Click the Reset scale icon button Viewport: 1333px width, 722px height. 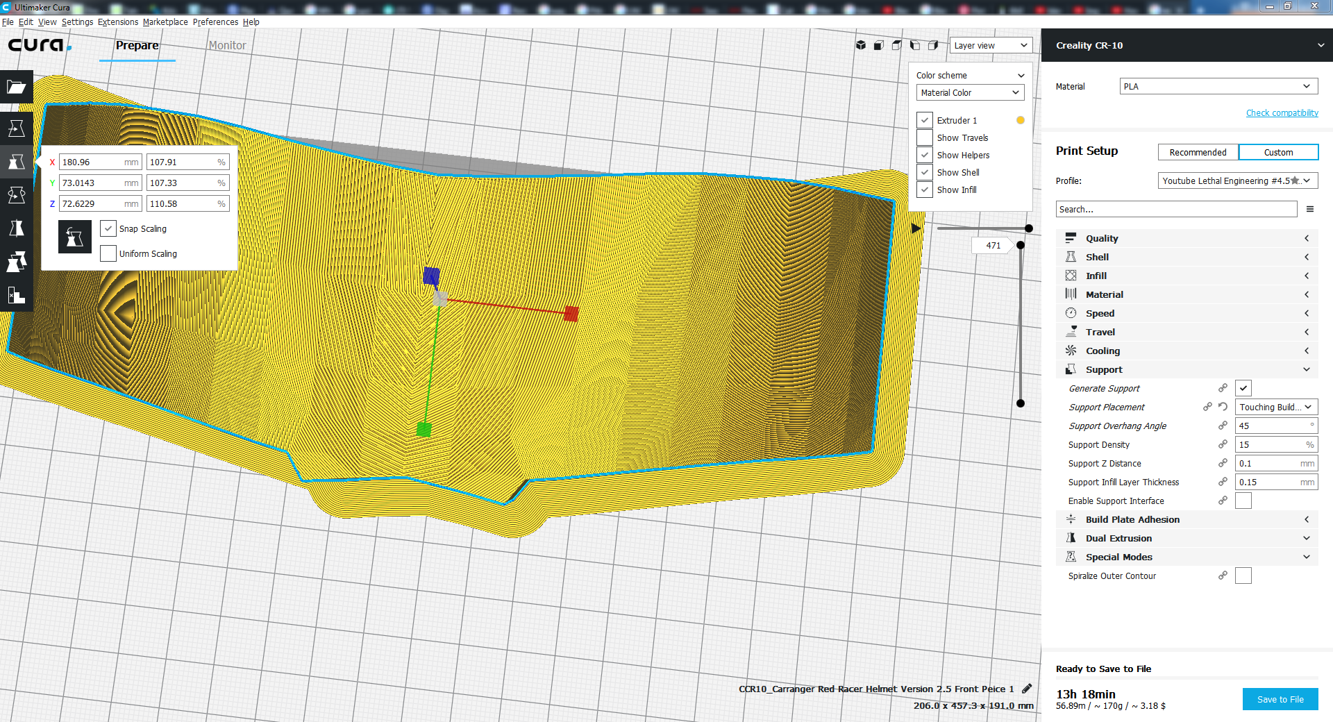(x=75, y=237)
